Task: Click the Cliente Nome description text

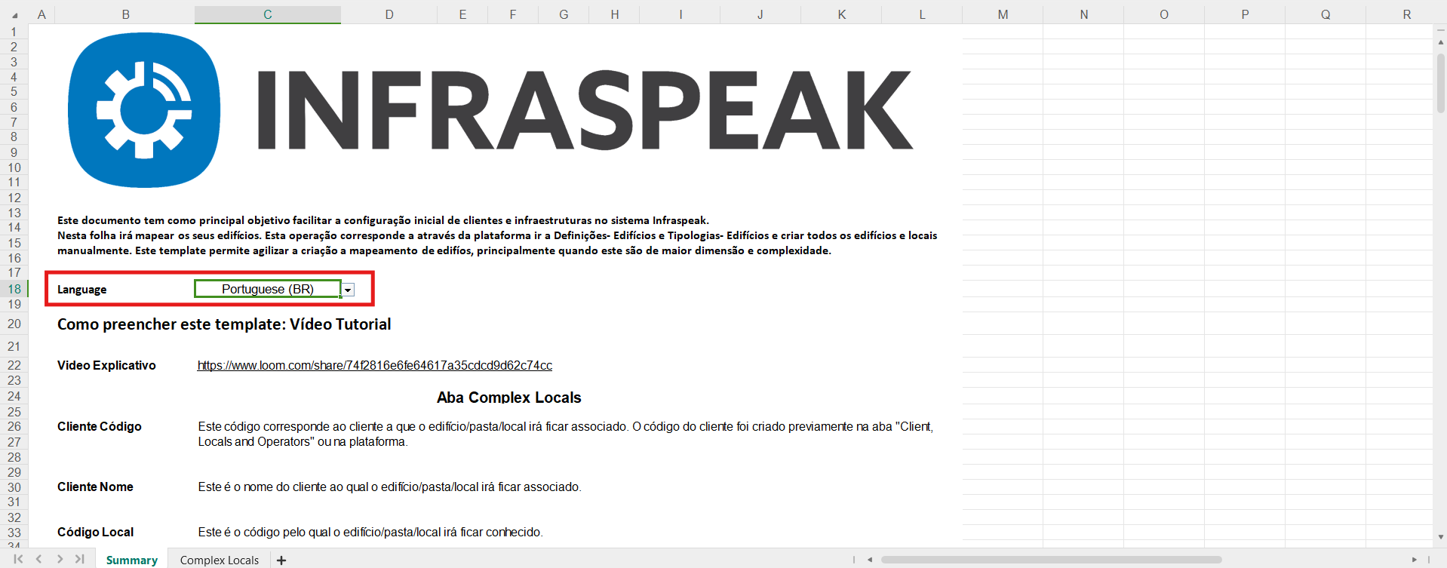Action: coord(389,487)
